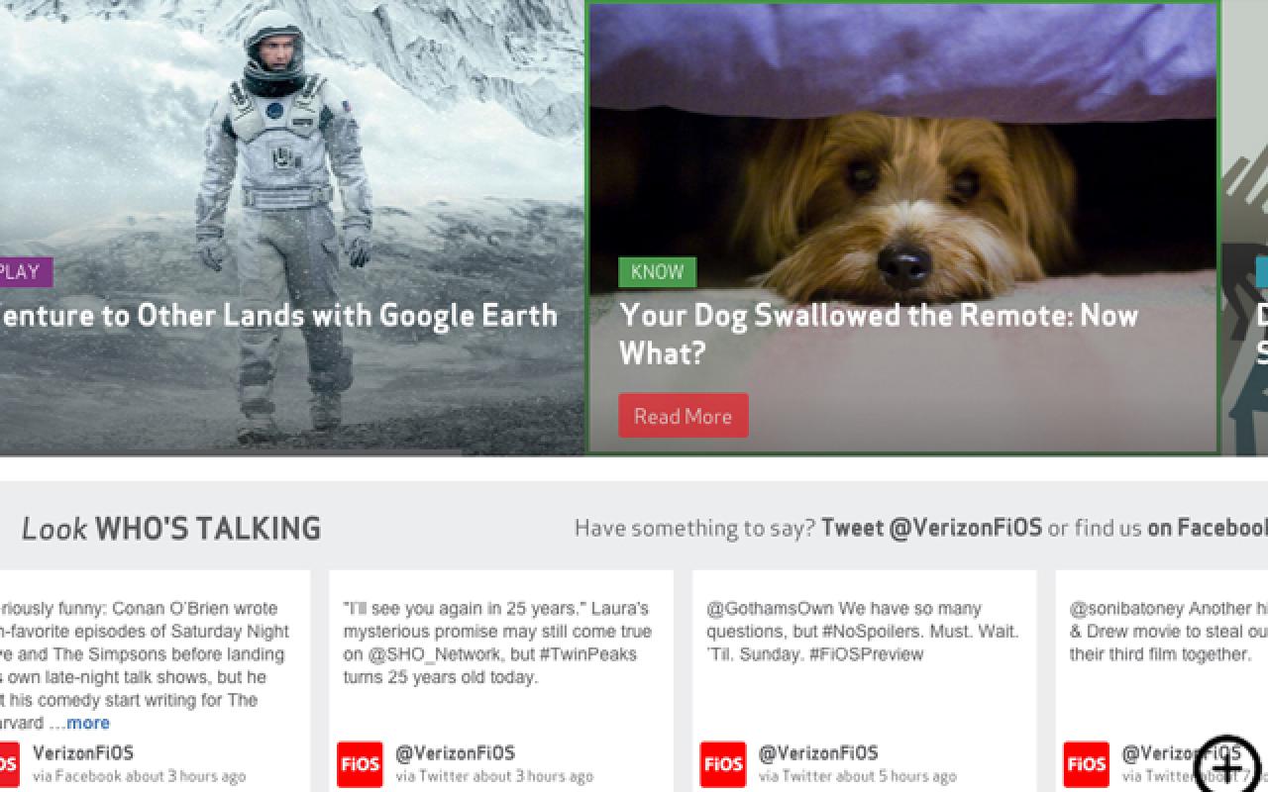Select the green KNOW category tag

658,272
